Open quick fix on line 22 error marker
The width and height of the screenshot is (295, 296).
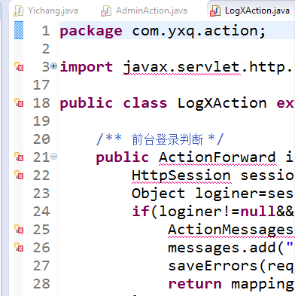click(19, 175)
